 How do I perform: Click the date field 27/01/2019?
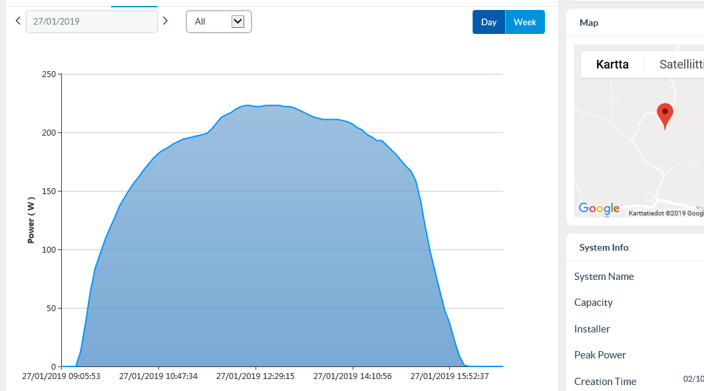point(92,21)
